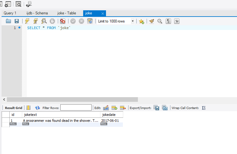The image size is (237, 154).
Task: Close the joke query tab
Action: (103, 14)
